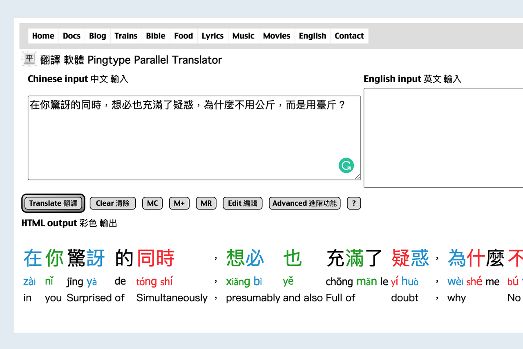
Task: Open the Home menu item
Action: pos(43,36)
